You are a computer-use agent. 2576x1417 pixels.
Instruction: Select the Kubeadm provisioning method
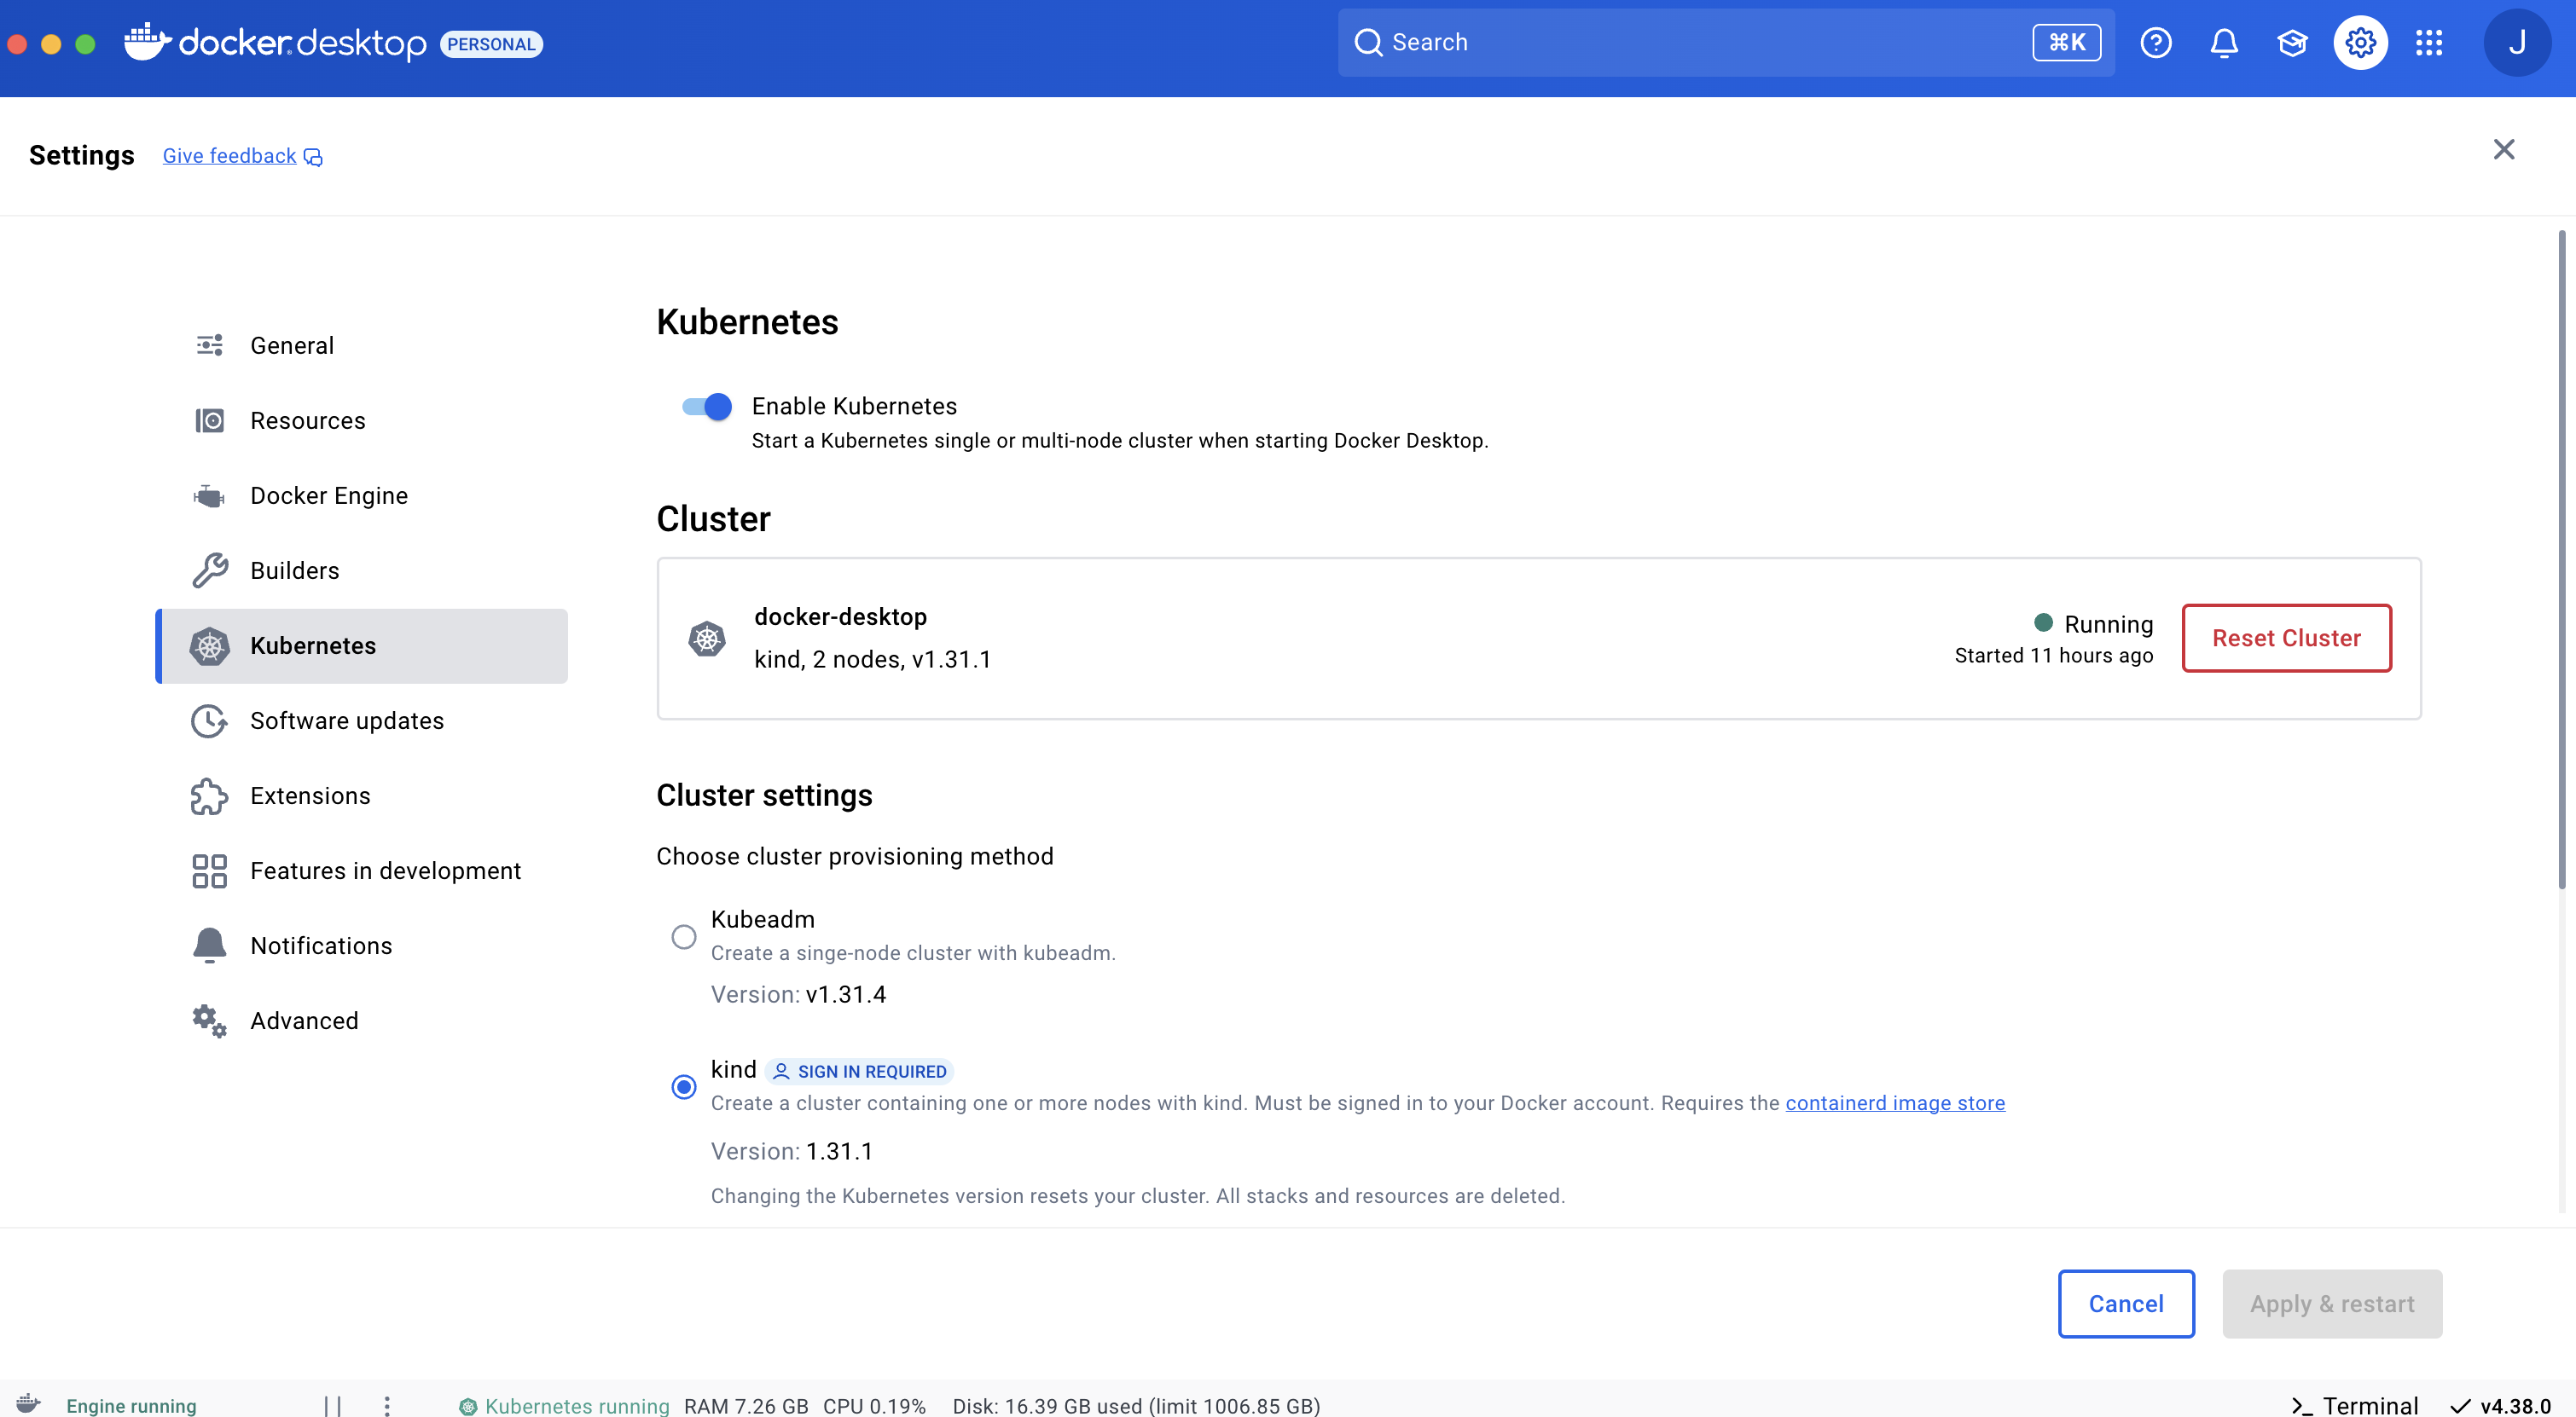pyautogui.click(x=684, y=936)
